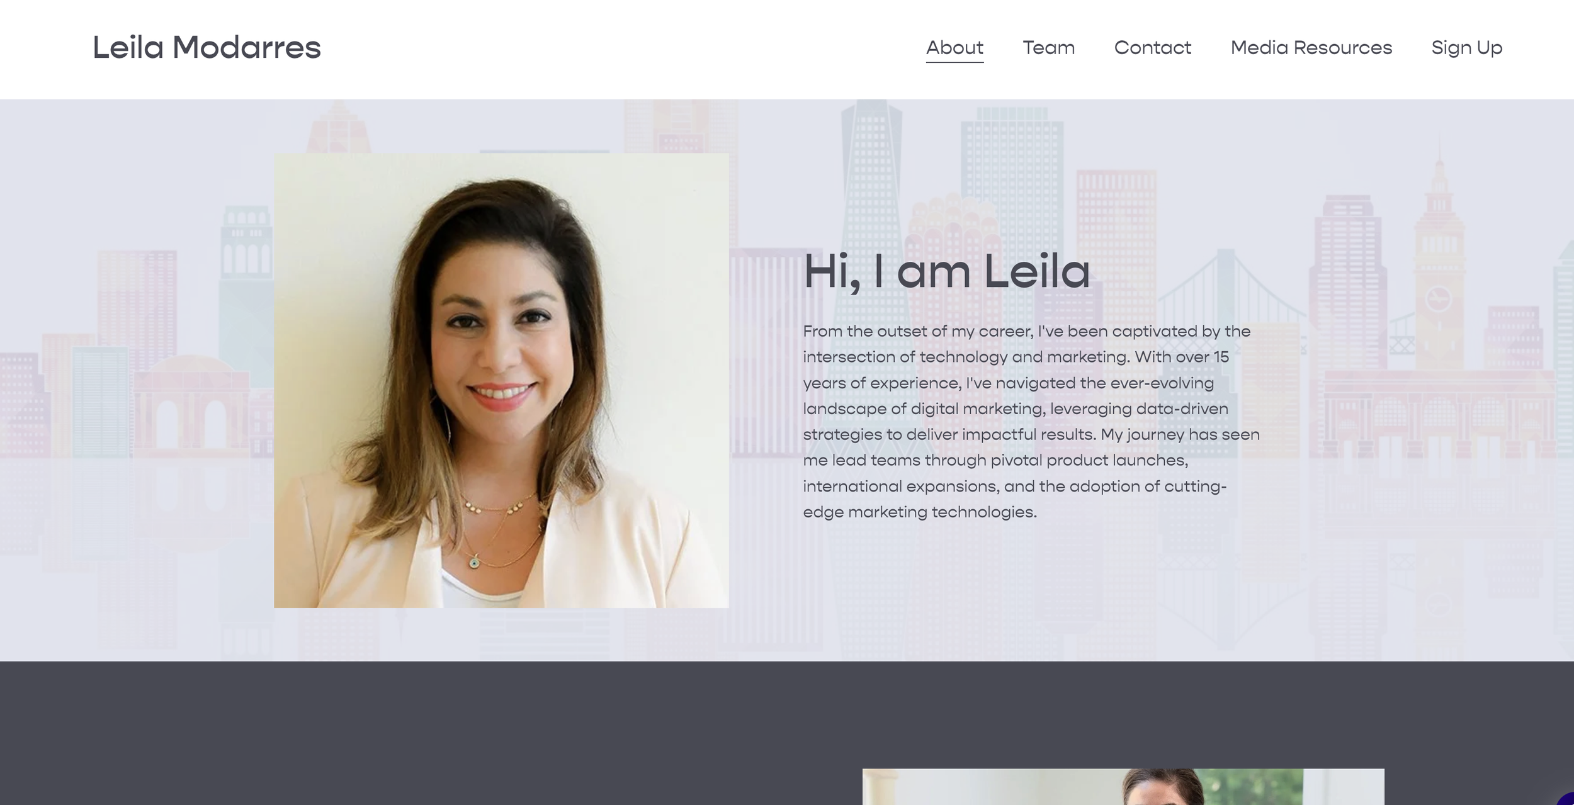Image resolution: width=1574 pixels, height=805 pixels.
Task: Open the purple chat widget in the corner
Action: pyautogui.click(x=1566, y=799)
